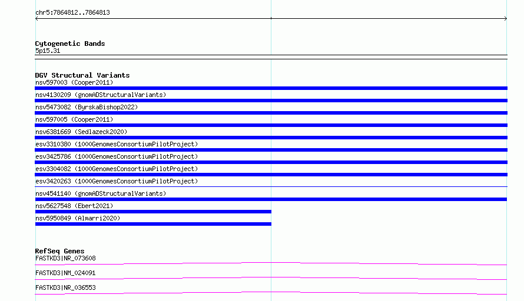Open variant nsv4130209 (gnomADStructuralVariants)
This screenshot has width=524, height=301.
point(101,95)
